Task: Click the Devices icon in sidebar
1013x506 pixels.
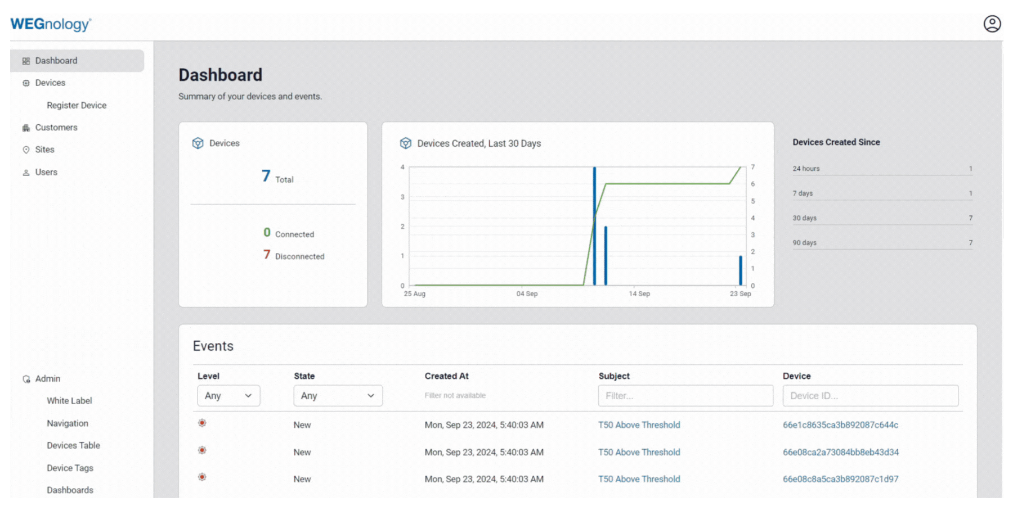Action: (26, 83)
